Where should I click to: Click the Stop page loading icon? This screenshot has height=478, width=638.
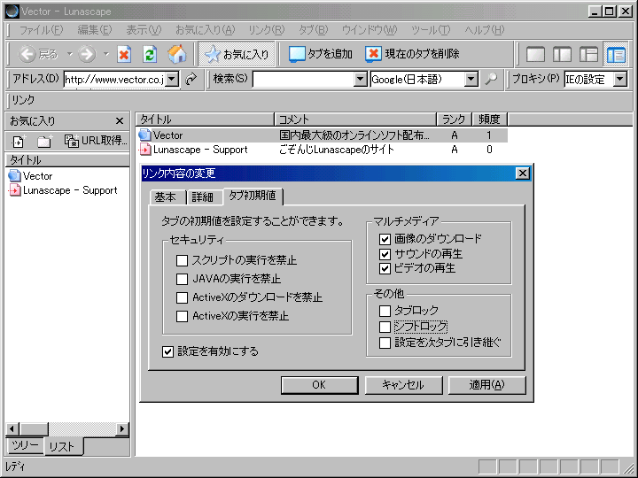point(124,54)
